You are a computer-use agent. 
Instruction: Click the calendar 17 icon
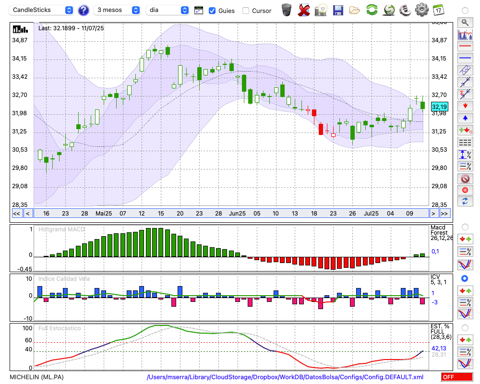point(438,10)
